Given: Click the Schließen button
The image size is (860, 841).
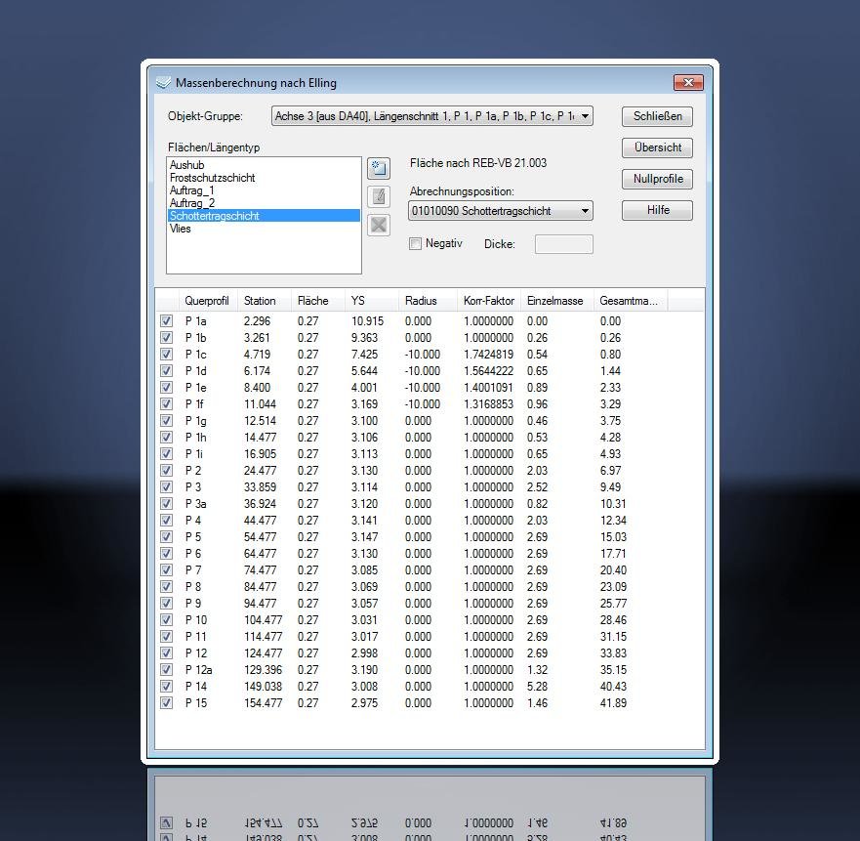Looking at the screenshot, I should click(x=657, y=116).
